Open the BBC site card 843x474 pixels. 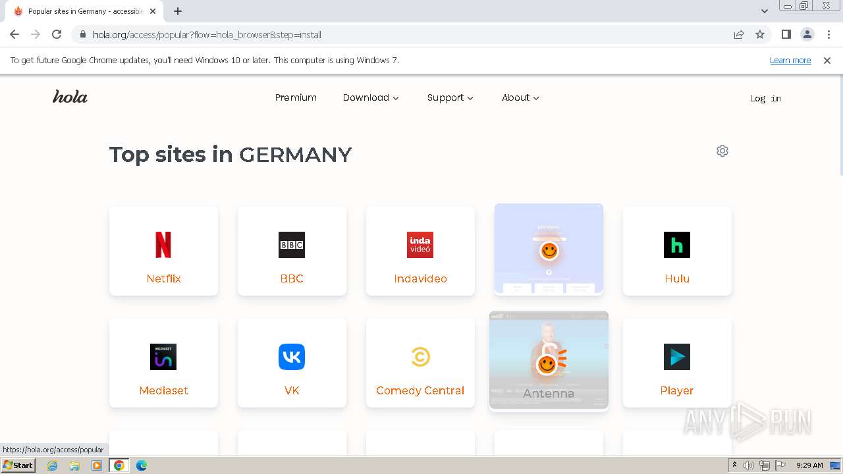click(x=292, y=251)
